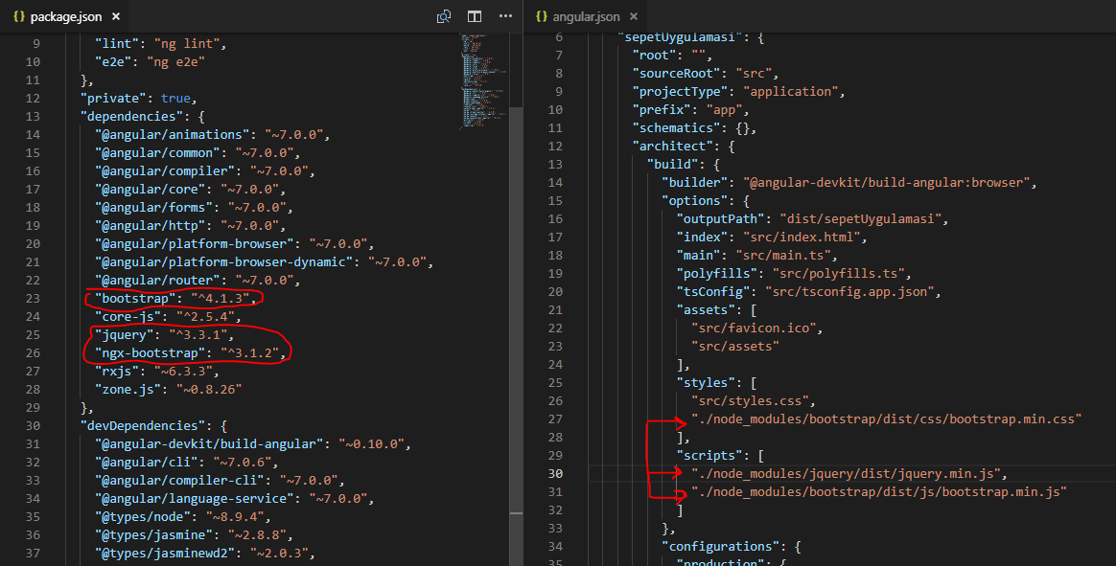1116x566 pixels.
Task: Click the "root" key in angular.json
Action: (655, 56)
